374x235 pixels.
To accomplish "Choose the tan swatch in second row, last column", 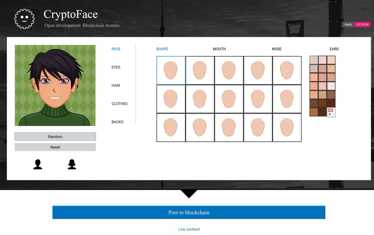I will pos(331,69).
